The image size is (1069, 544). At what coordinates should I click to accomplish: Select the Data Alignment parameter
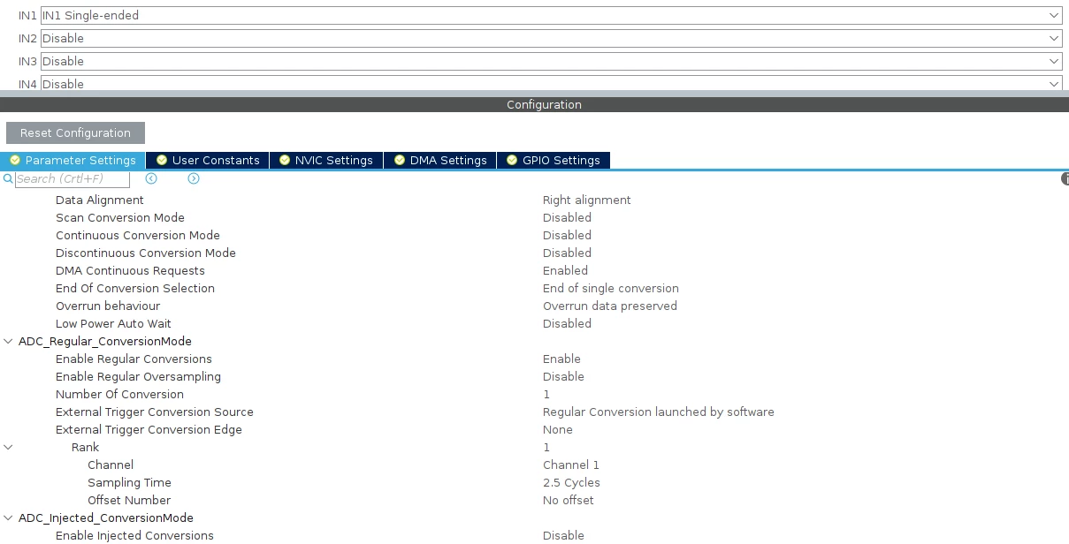tap(99, 200)
